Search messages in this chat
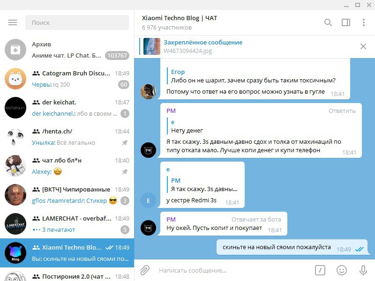Viewport: 375px width, 281px height. click(328, 22)
